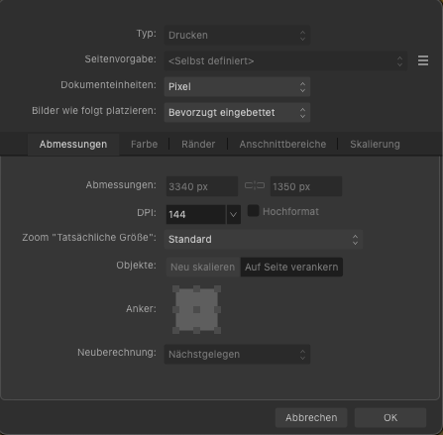The height and width of the screenshot is (435, 443).
Task: Choose the Auf Seite verankern option
Action: point(291,267)
